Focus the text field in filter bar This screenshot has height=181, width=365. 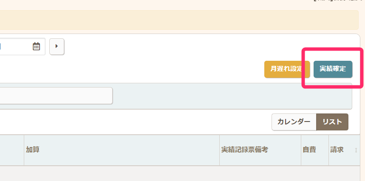55,96
